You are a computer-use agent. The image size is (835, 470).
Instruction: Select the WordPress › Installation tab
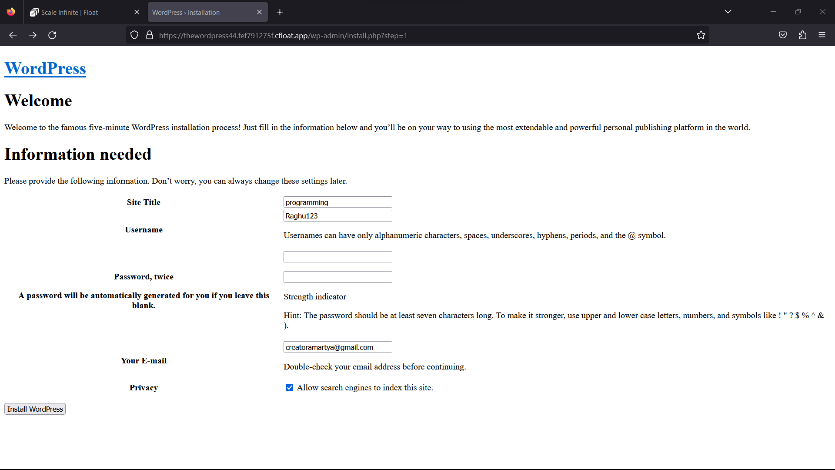tap(208, 12)
